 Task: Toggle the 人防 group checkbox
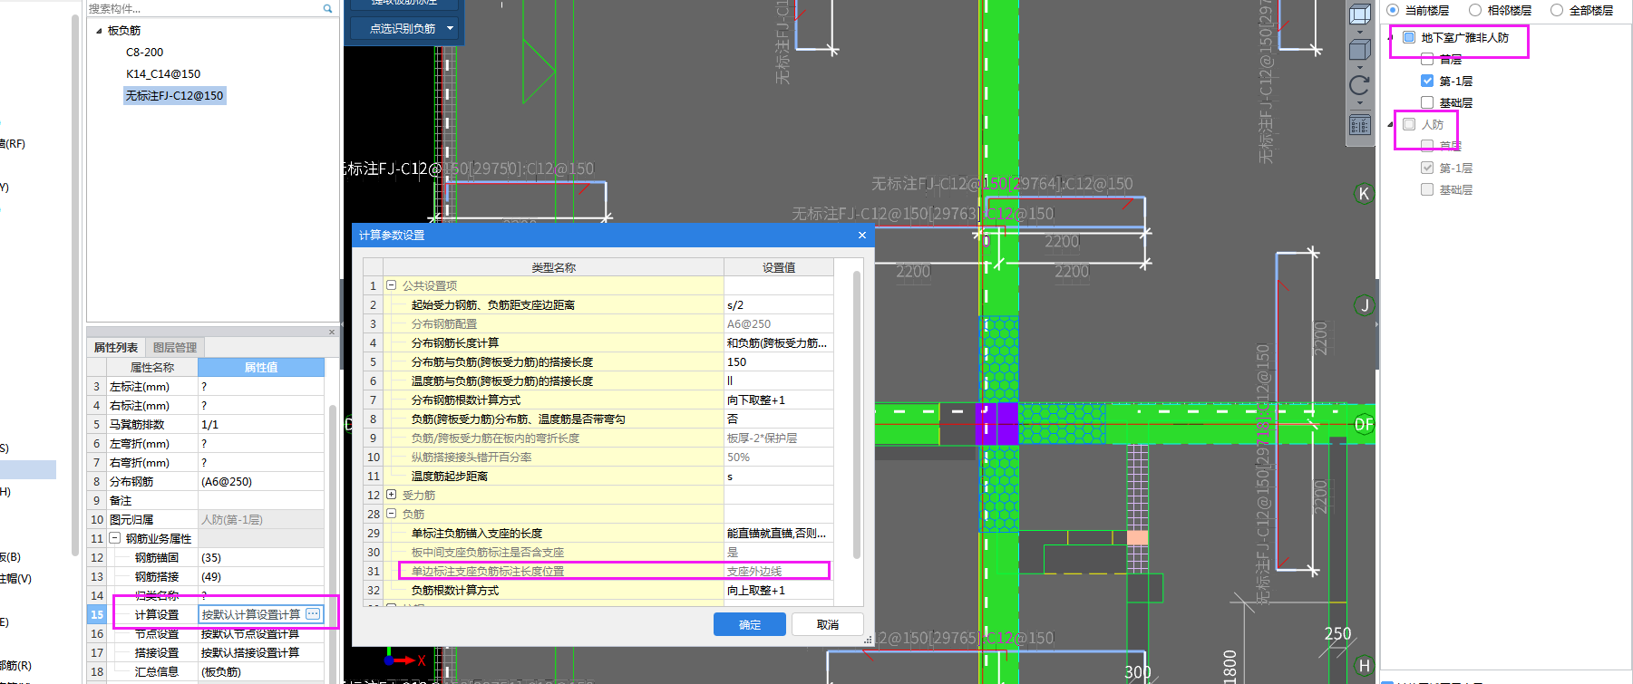point(1409,124)
